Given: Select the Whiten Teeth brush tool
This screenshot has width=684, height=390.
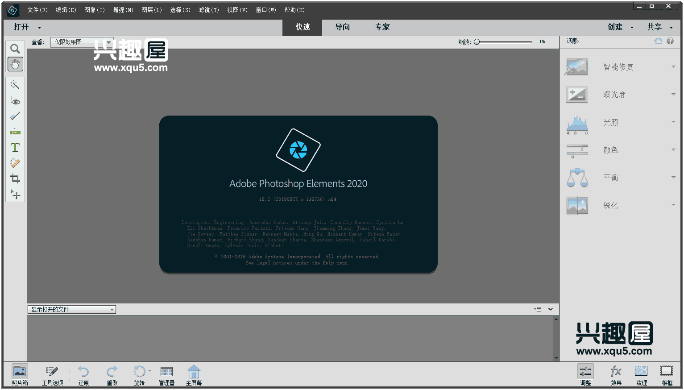Looking at the screenshot, I should point(15,116).
